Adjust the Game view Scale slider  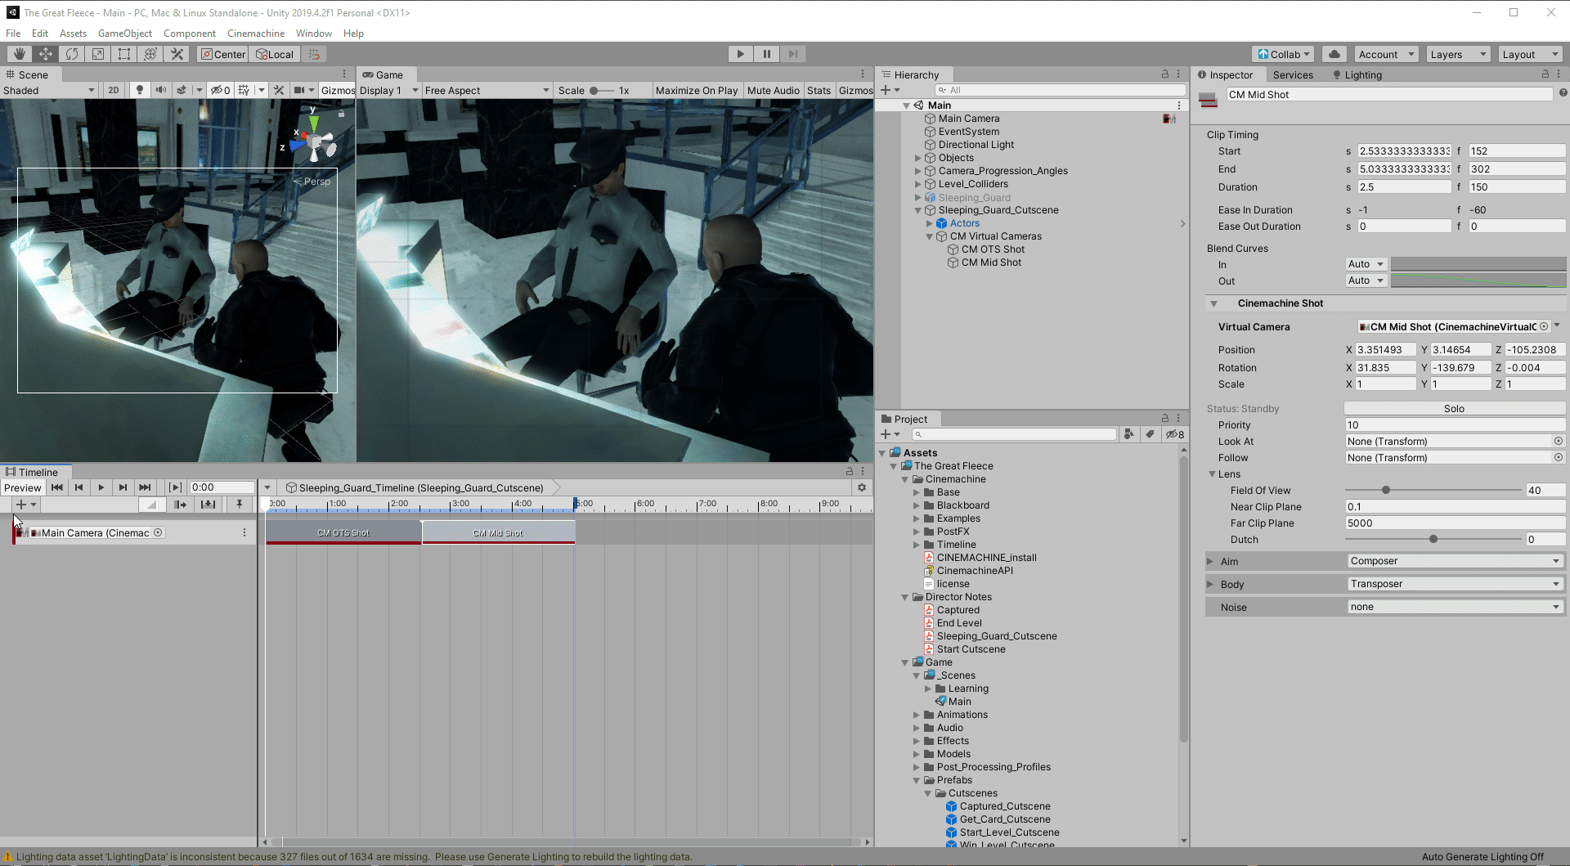click(601, 90)
